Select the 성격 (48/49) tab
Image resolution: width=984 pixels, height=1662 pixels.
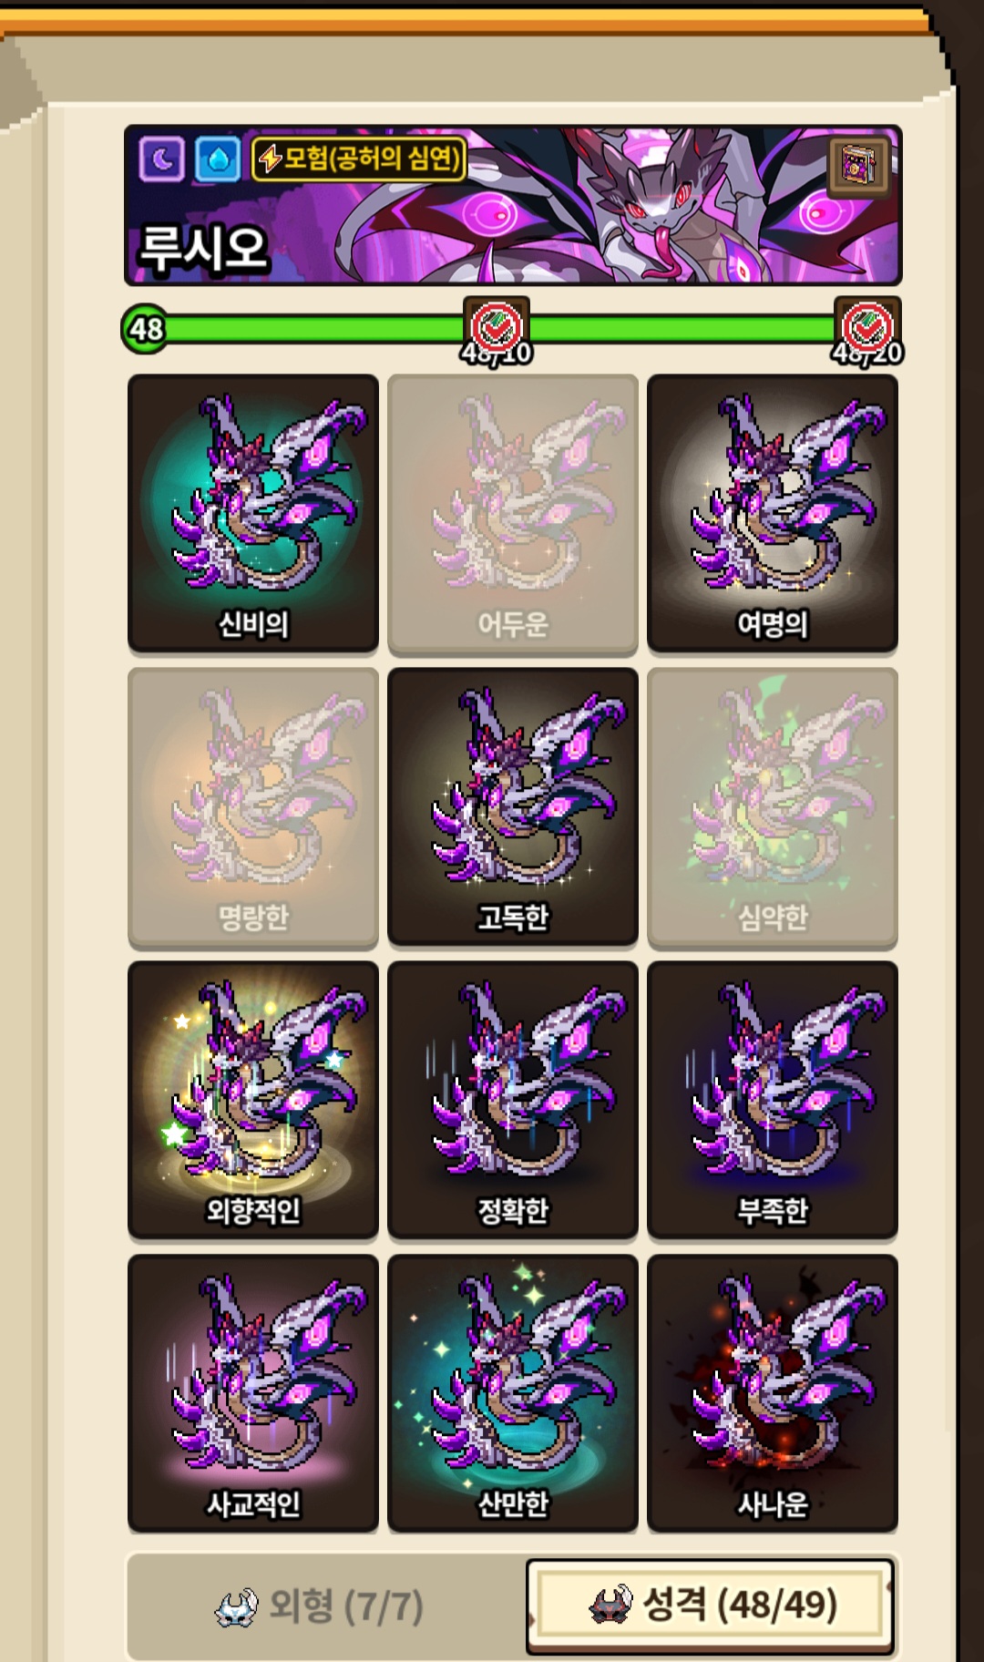(x=710, y=1606)
